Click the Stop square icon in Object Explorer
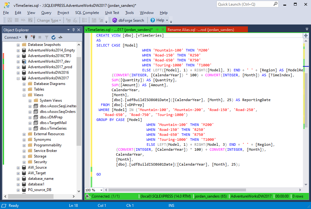311x209 pixels. 40,38
